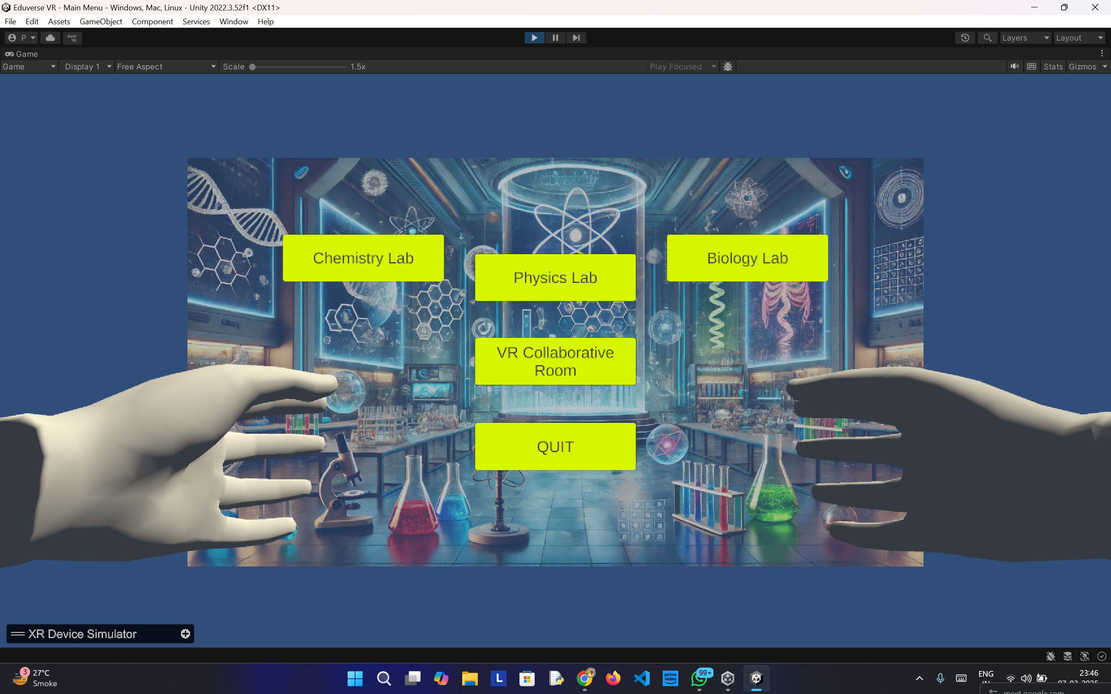Viewport: 1111px width, 694px height.
Task: Open the Layers dropdown
Action: pos(1025,38)
